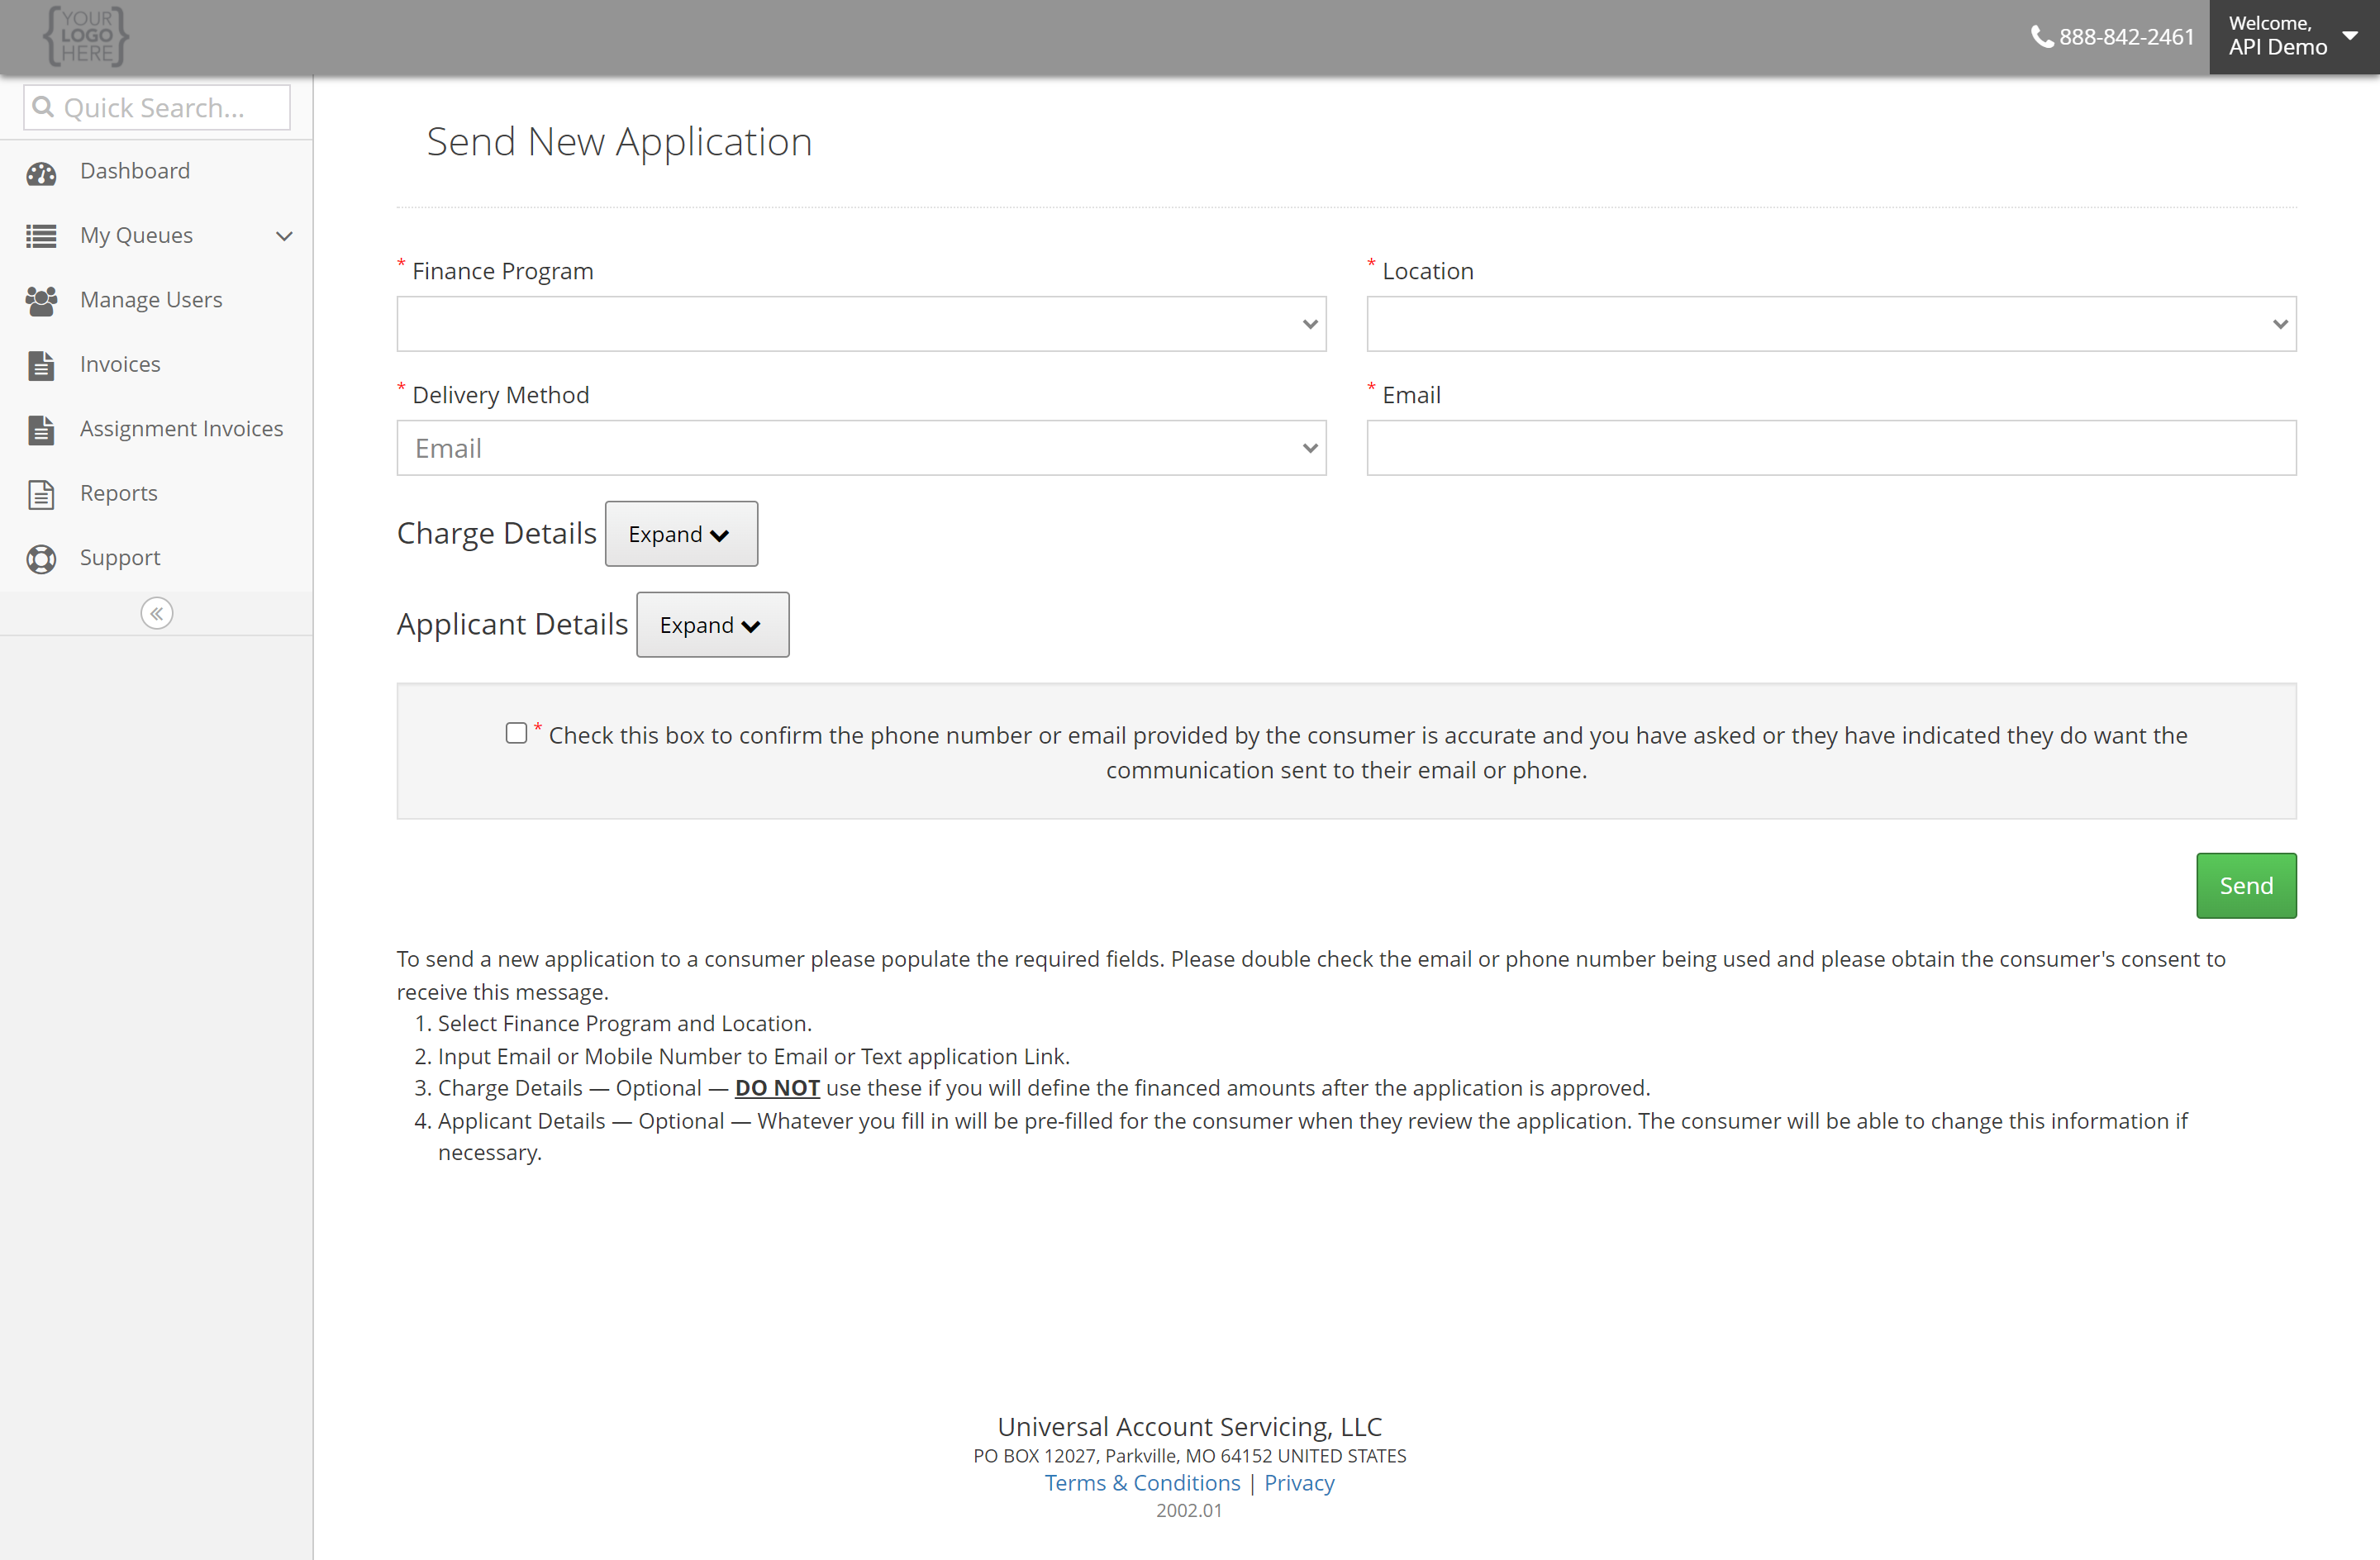Click the Universal Account Servicing, LLC text
Screen dimensions: 2380x1560
click(x=1190, y=1426)
